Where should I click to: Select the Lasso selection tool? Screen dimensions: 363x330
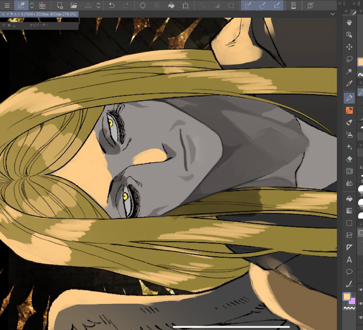pyautogui.click(x=349, y=59)
